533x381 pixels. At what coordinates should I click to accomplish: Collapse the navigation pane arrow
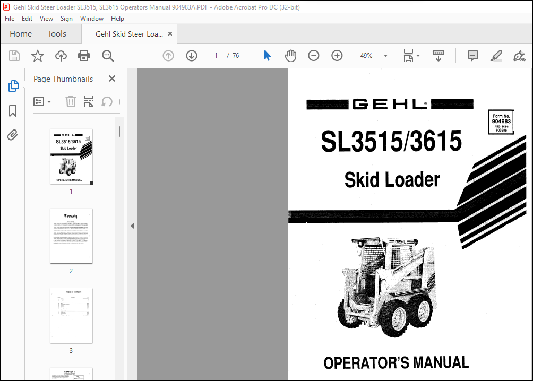pos(132,226)
